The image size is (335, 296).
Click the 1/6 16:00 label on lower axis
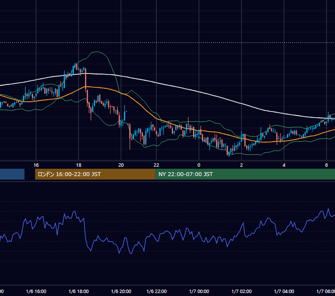(x=36, y=291)
